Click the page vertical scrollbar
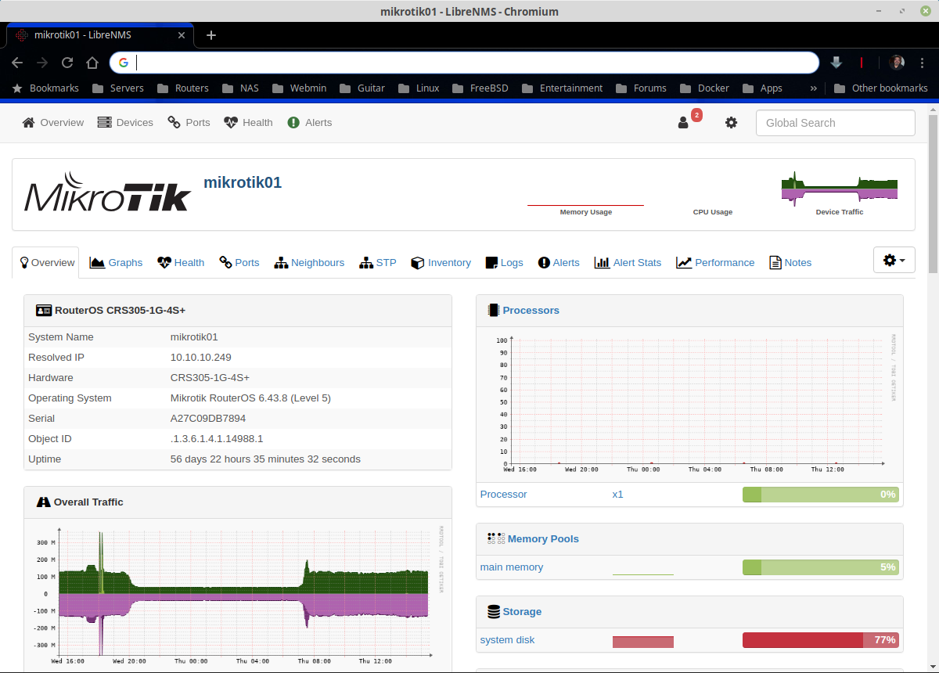 (x=933, y=193)
